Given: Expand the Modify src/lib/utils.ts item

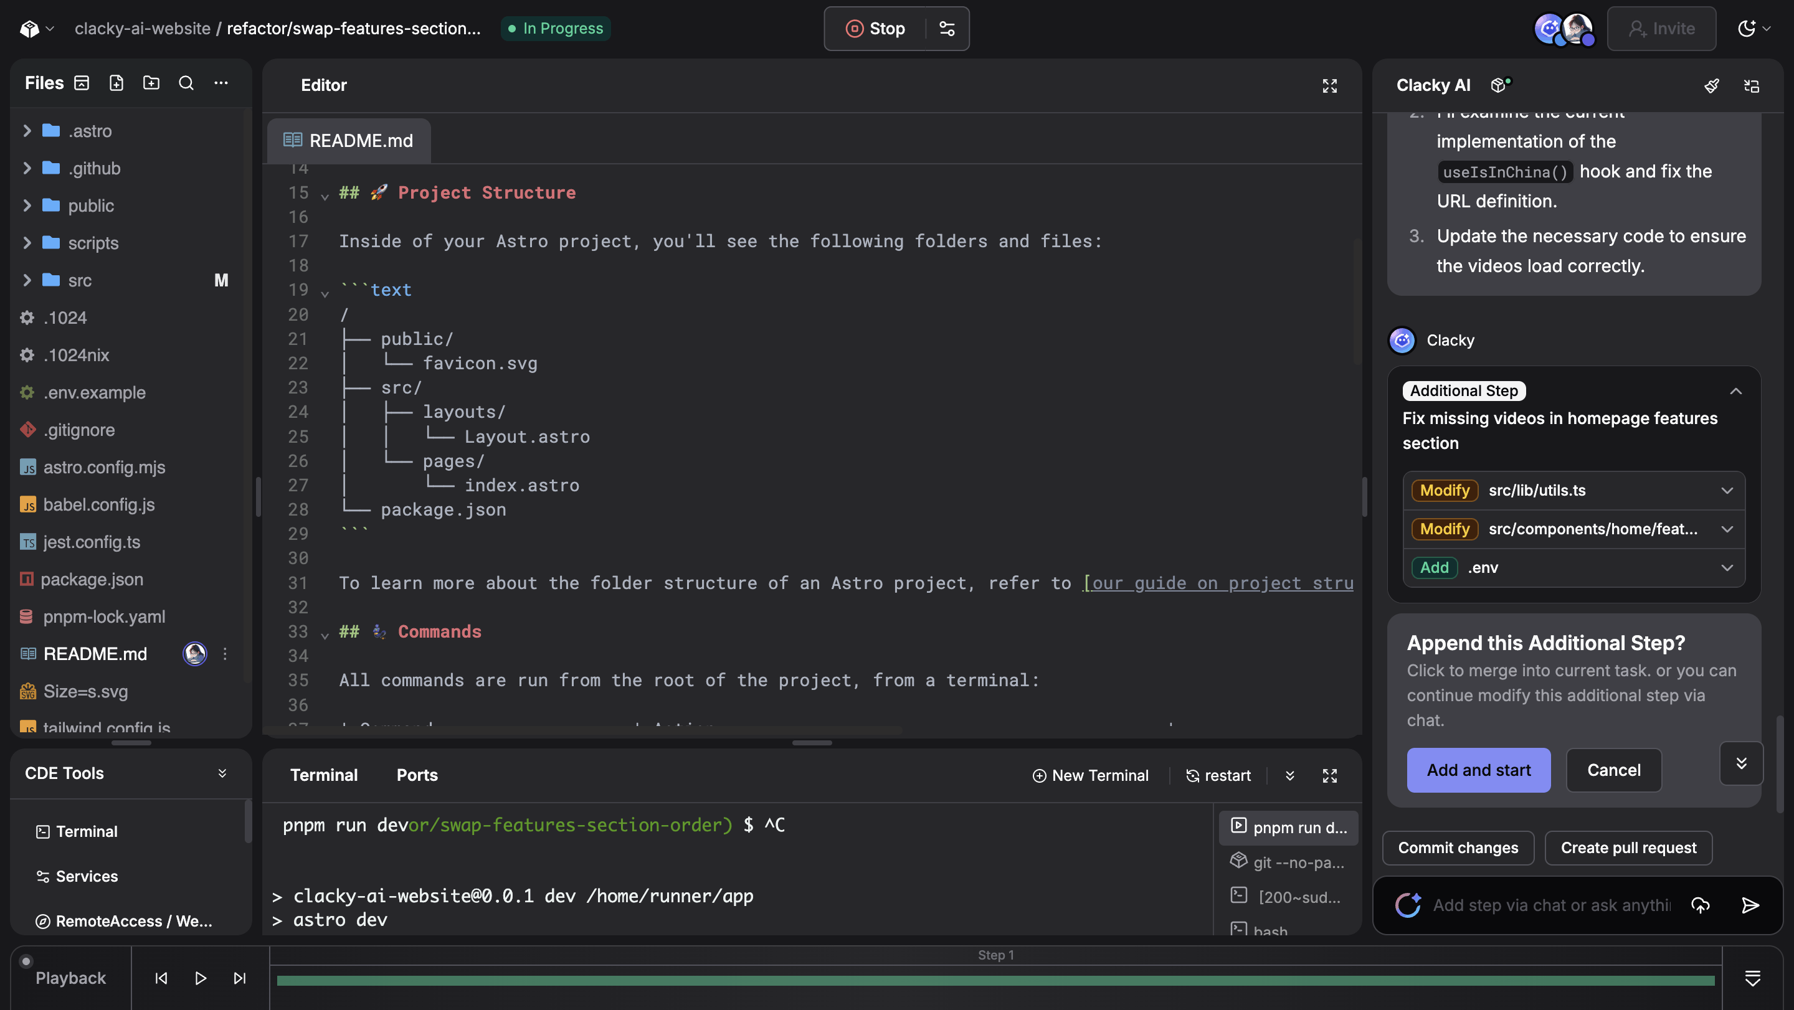Looking at the screenshot, I should pos(1574,490).
